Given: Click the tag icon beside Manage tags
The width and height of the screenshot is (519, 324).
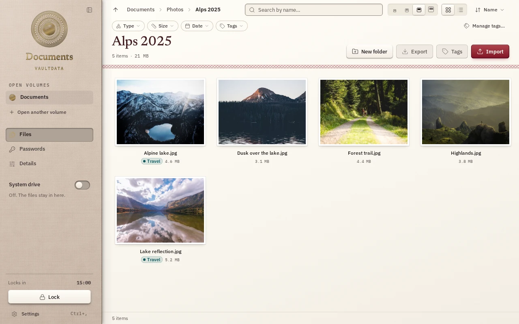Looking at the screenshot, I should coord(467,26).
